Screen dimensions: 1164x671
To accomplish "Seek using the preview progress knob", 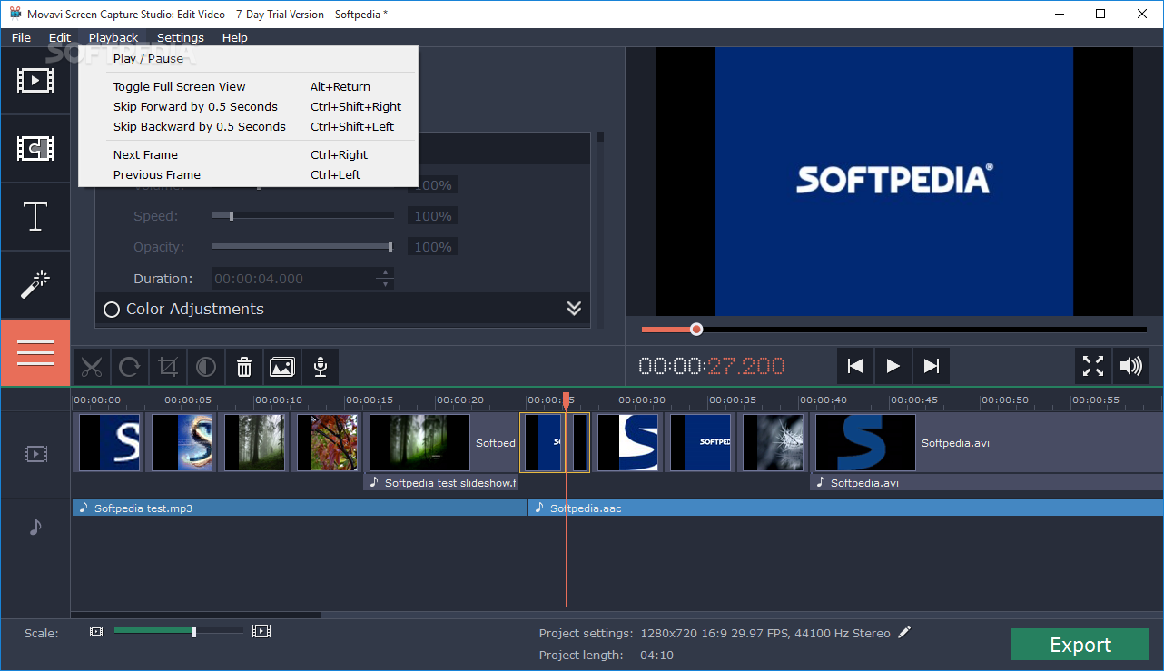I will tap(696, 330).
